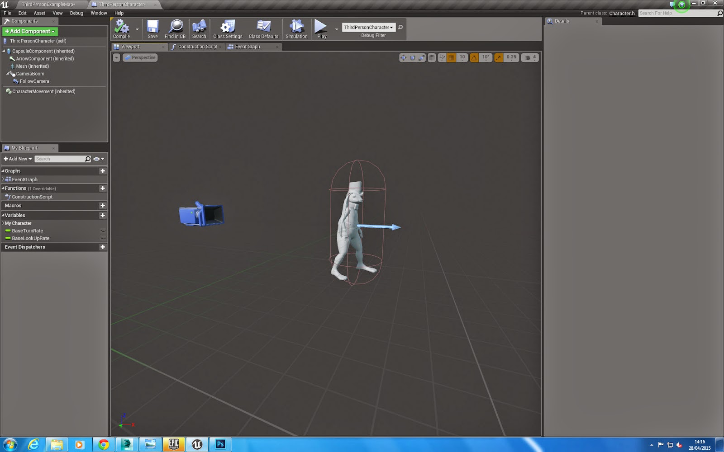Open Class Defaults from the toolbar
Screen dimensions: 724x452
point(263,29)
